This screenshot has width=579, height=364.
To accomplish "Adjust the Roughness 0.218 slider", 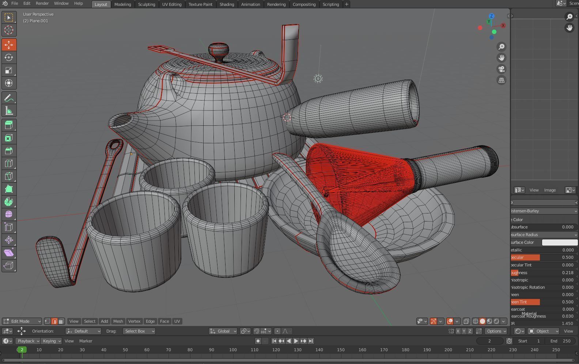I will click(544, 273).
